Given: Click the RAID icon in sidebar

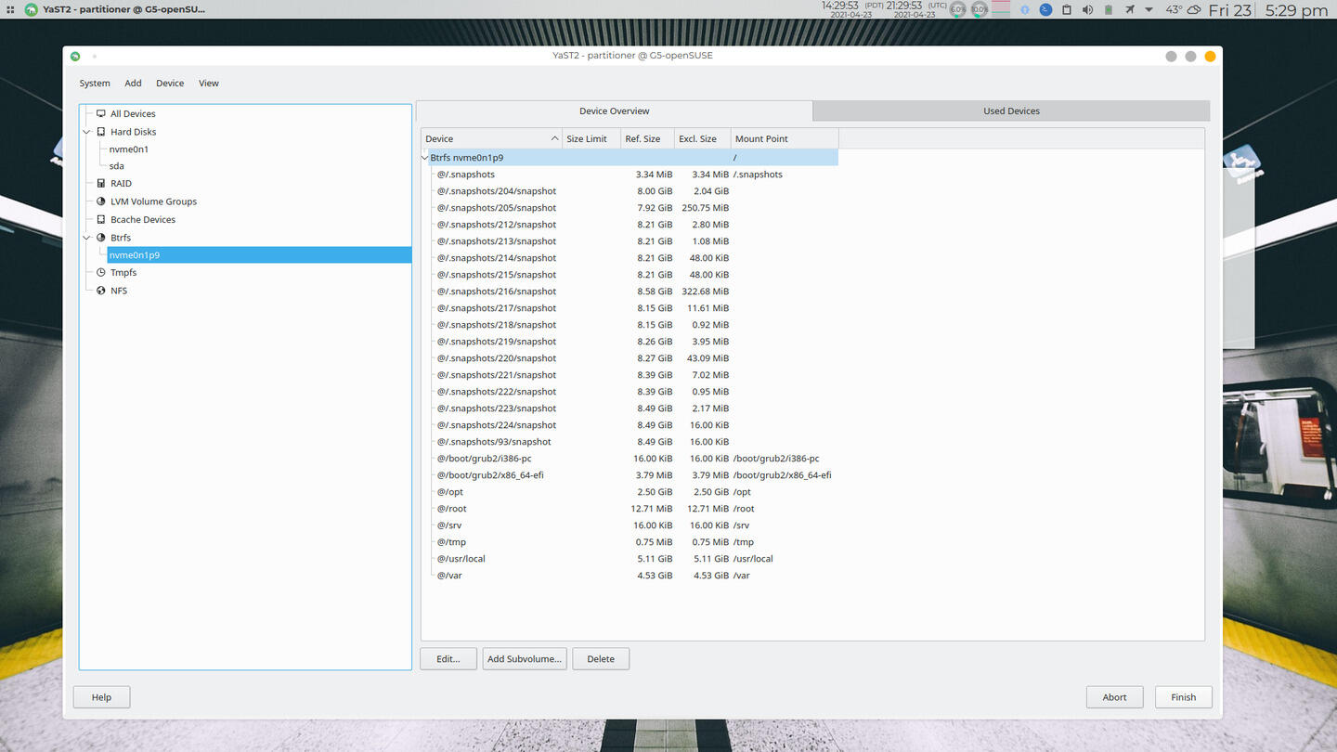Looking at the screenshot, I should click(x=101, y=183).
